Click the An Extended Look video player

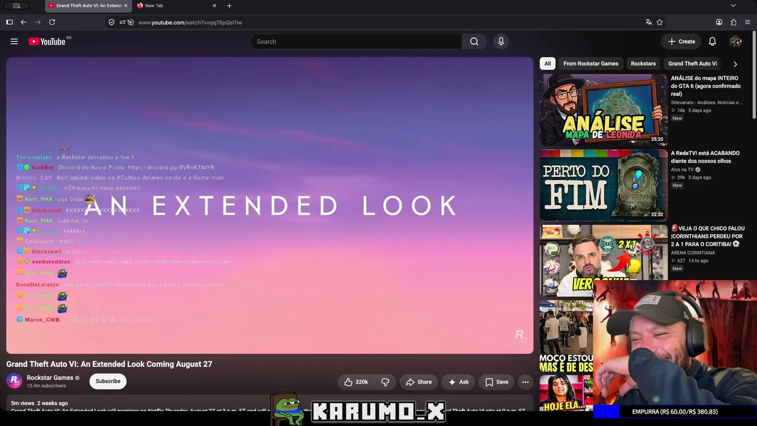point(270,205)
